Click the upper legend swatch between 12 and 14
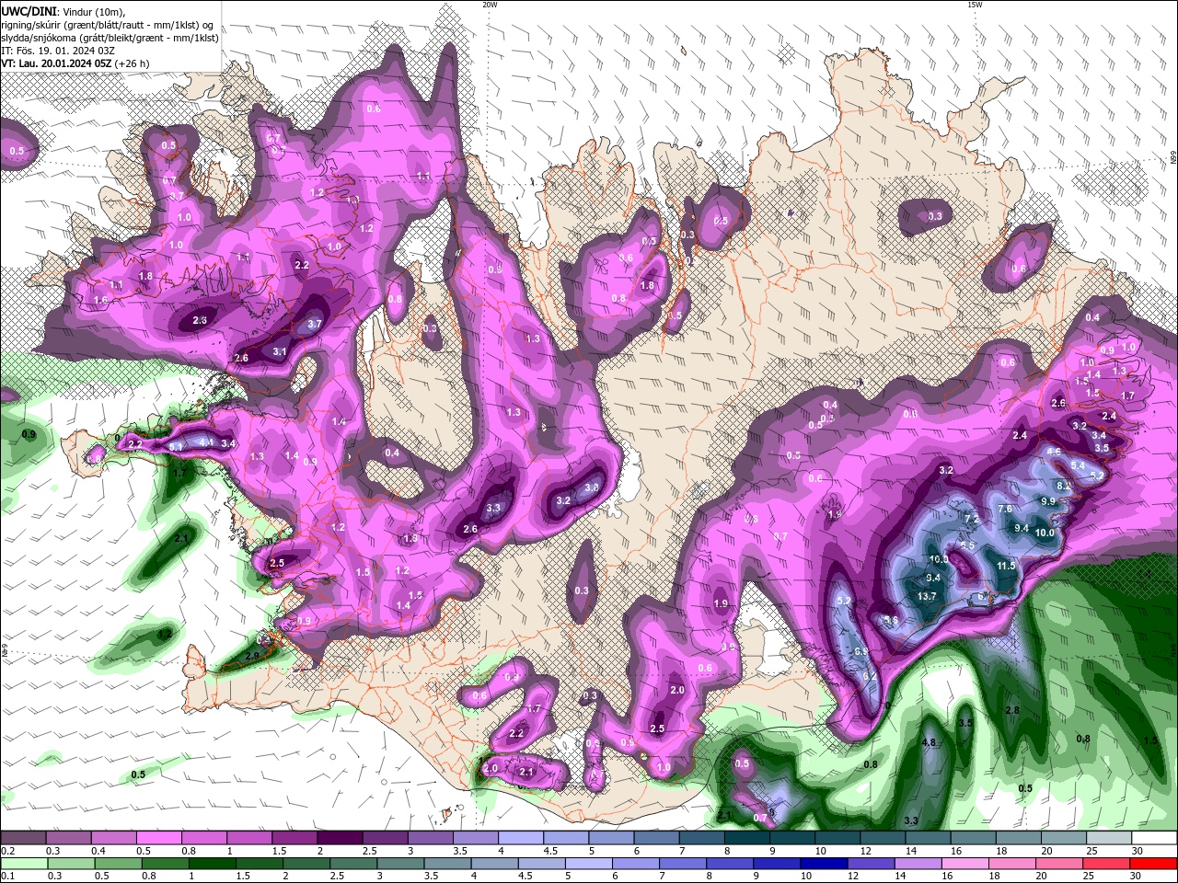 point(883,838)
